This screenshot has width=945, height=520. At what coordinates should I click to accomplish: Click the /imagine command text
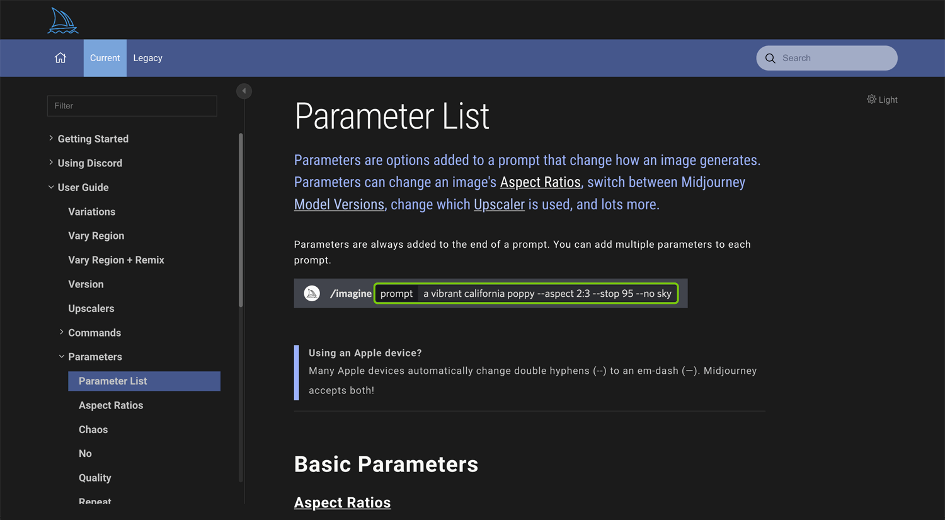click(351, 294)
